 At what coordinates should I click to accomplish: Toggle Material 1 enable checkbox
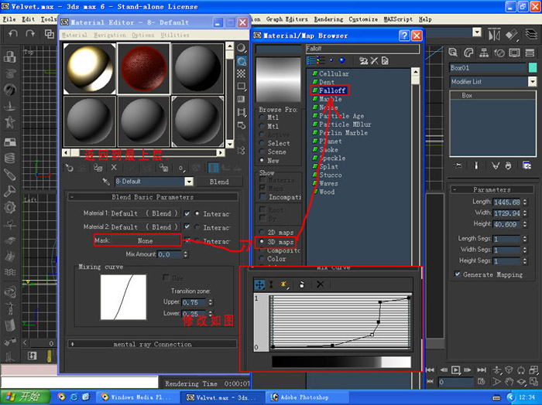click(x=187, y=213)
